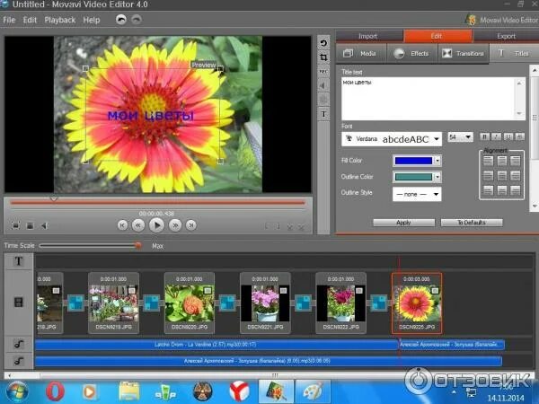Set title alignment to middle center

coord(502,176)
